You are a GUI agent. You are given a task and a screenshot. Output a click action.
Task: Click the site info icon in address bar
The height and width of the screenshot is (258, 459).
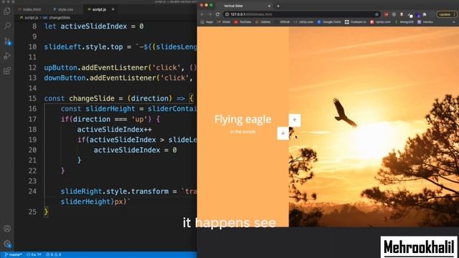coord(227,14)
